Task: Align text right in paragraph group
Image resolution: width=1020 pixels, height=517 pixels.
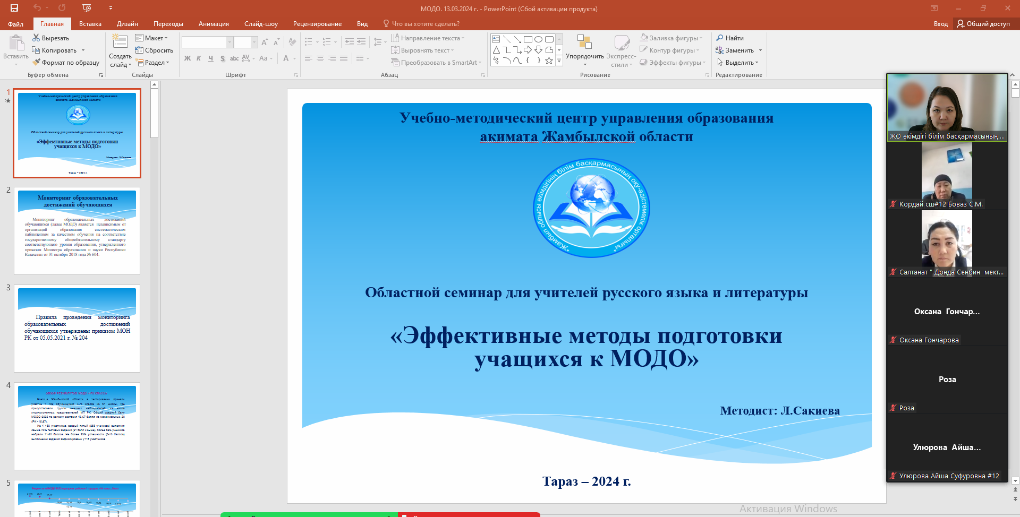Action: pos(332,58)
